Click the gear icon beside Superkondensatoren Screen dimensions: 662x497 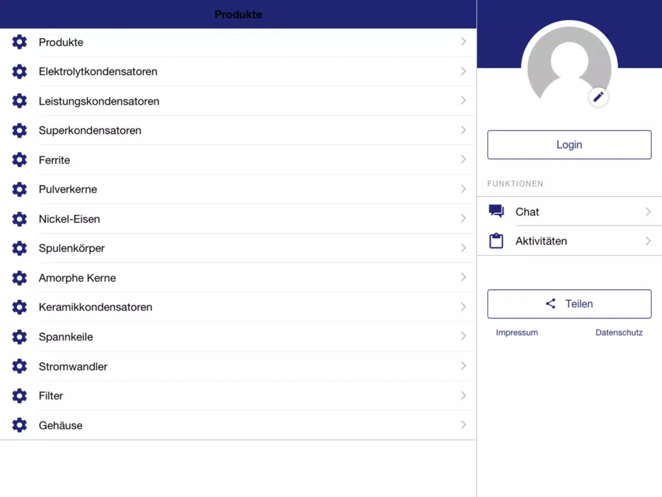19,130
